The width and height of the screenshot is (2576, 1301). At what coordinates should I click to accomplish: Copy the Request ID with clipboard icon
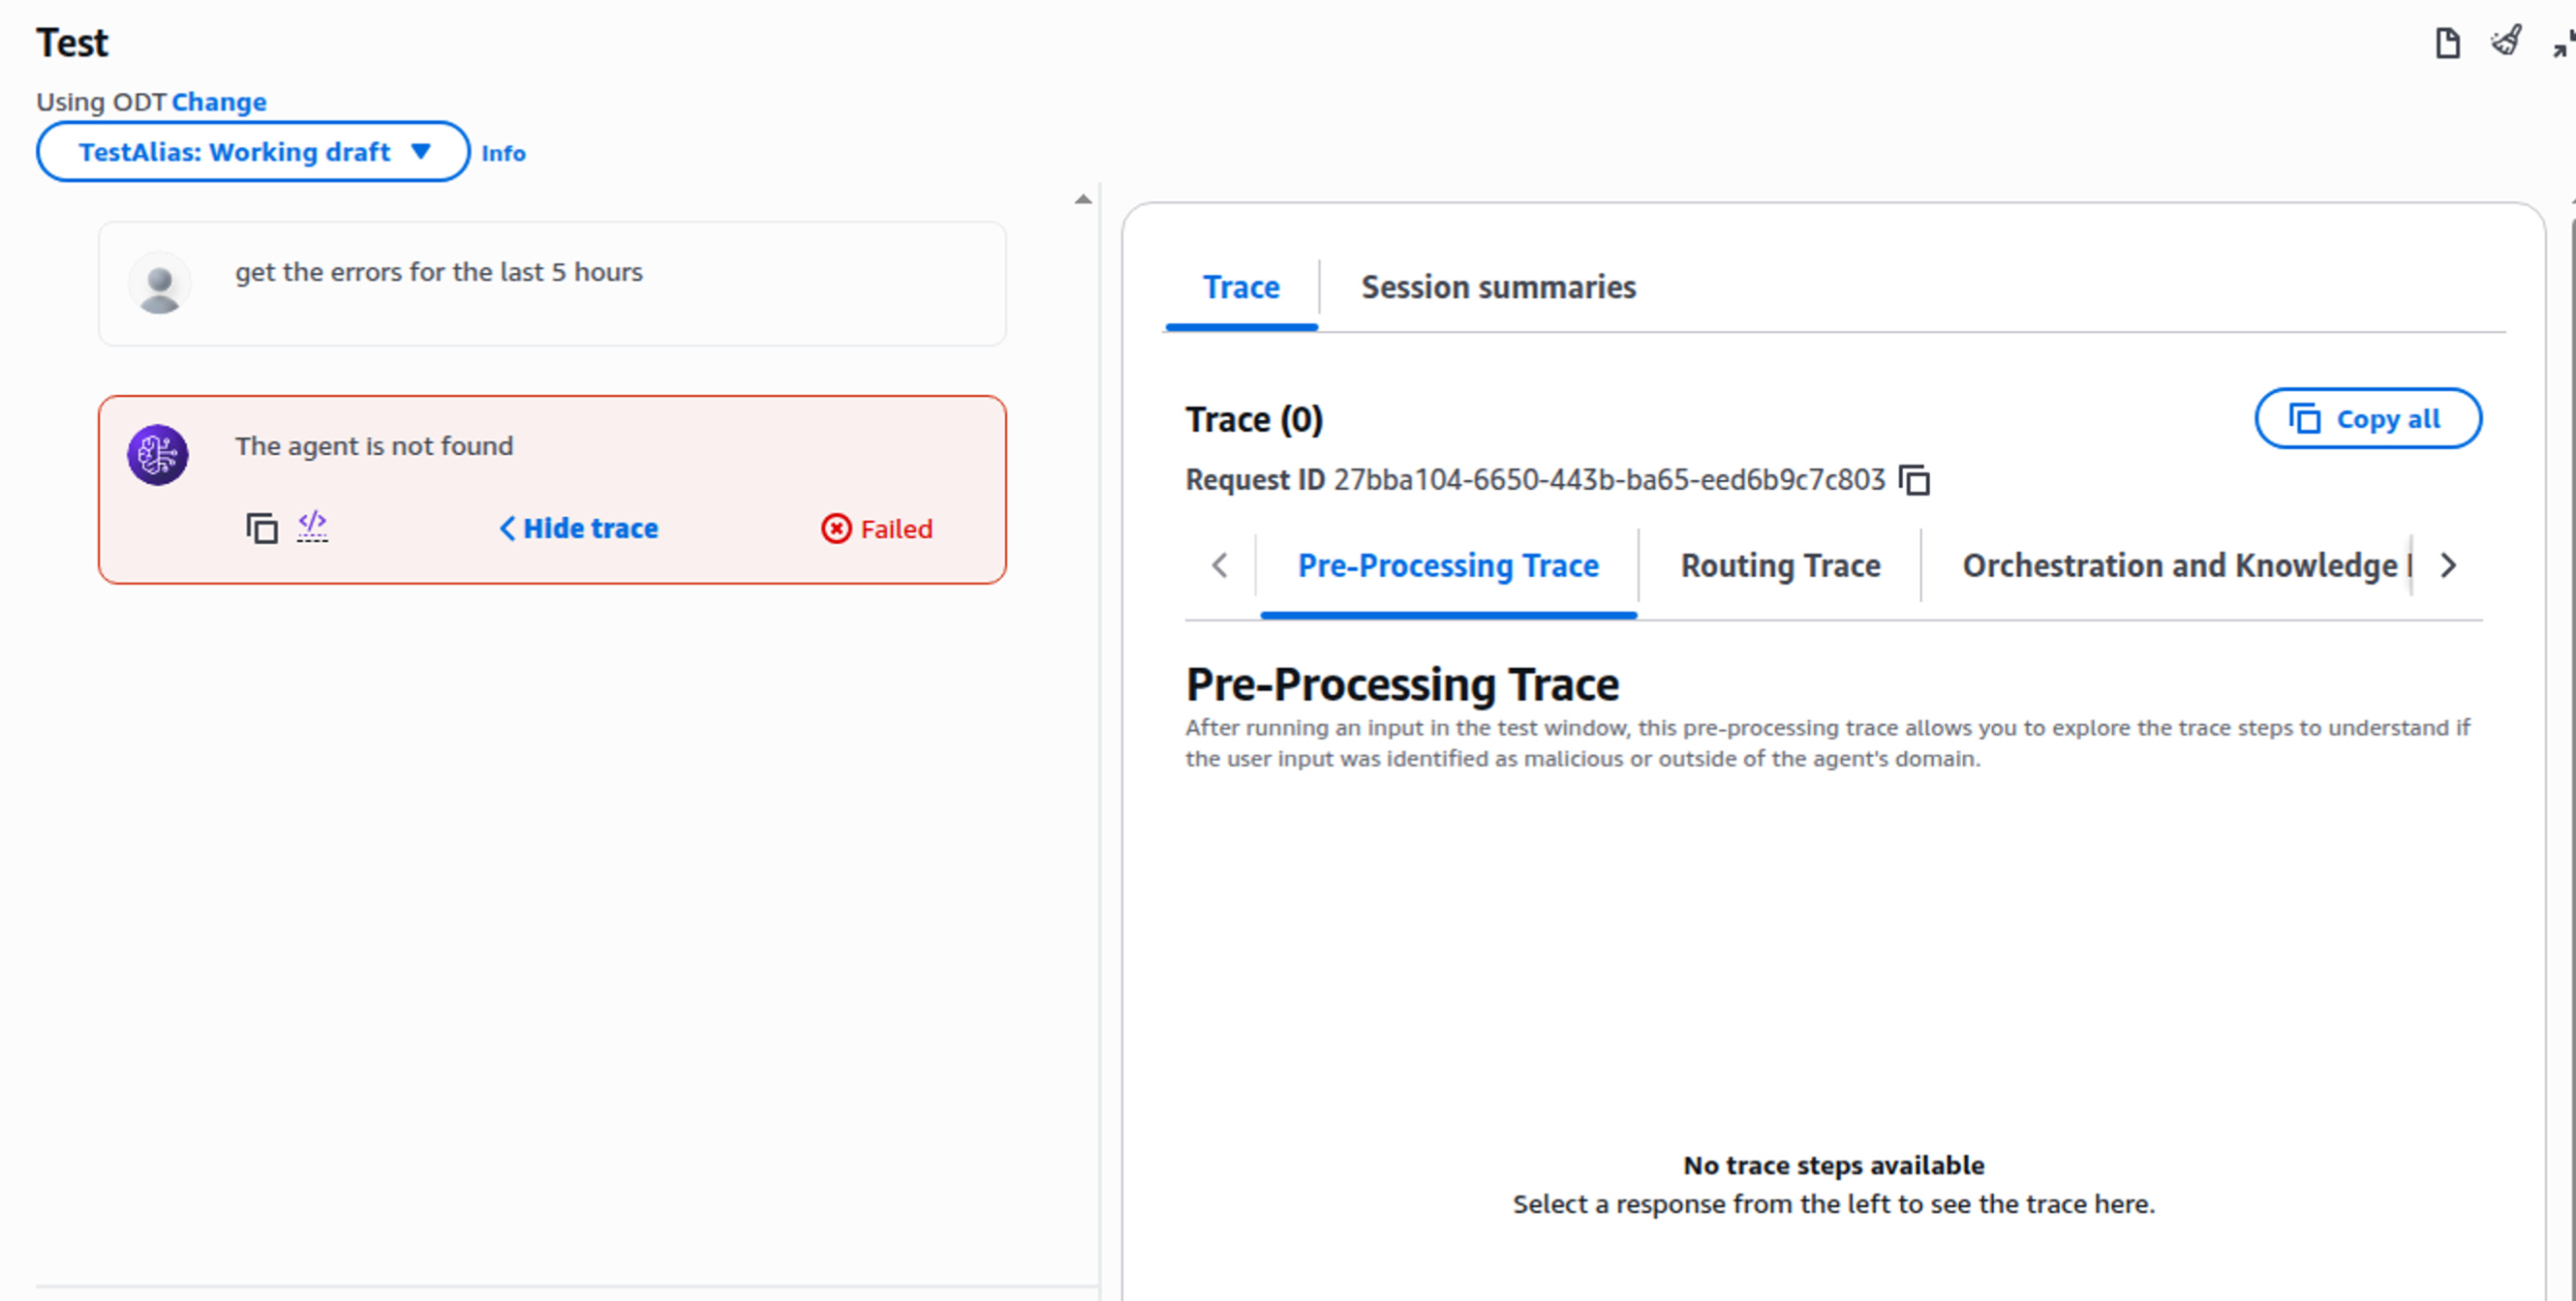click(1914, 481)
